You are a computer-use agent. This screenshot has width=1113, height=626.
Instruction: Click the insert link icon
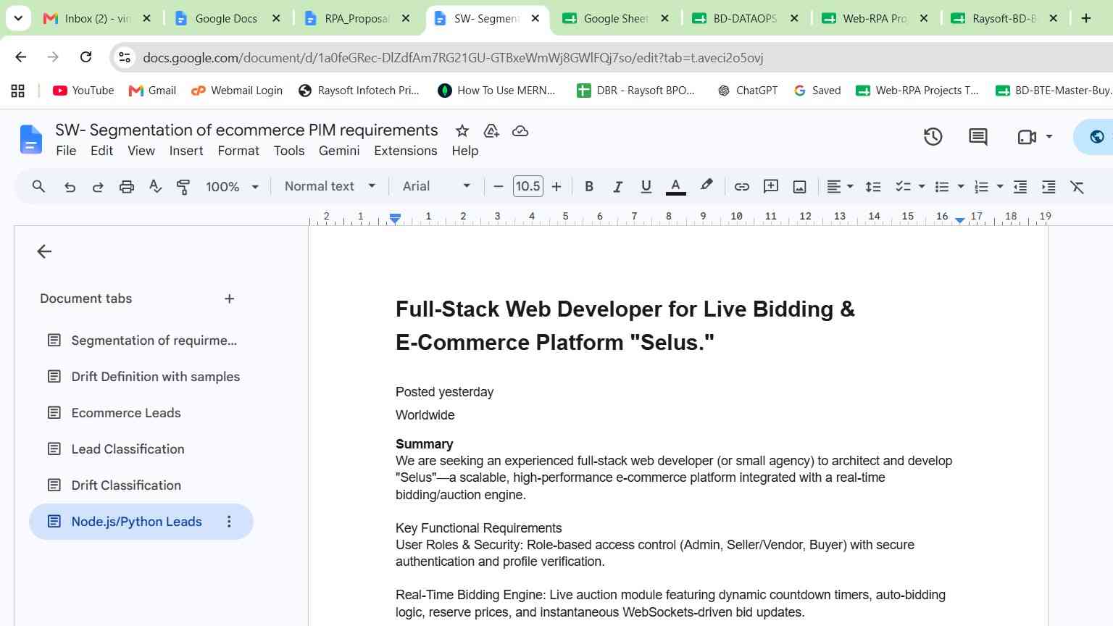741,187
